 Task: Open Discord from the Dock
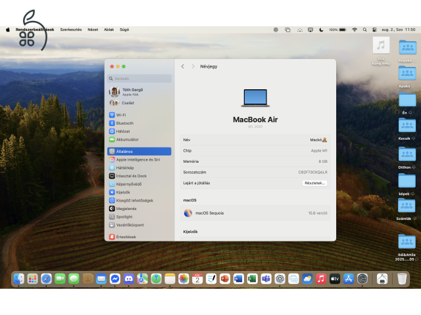tap(129, 279)
